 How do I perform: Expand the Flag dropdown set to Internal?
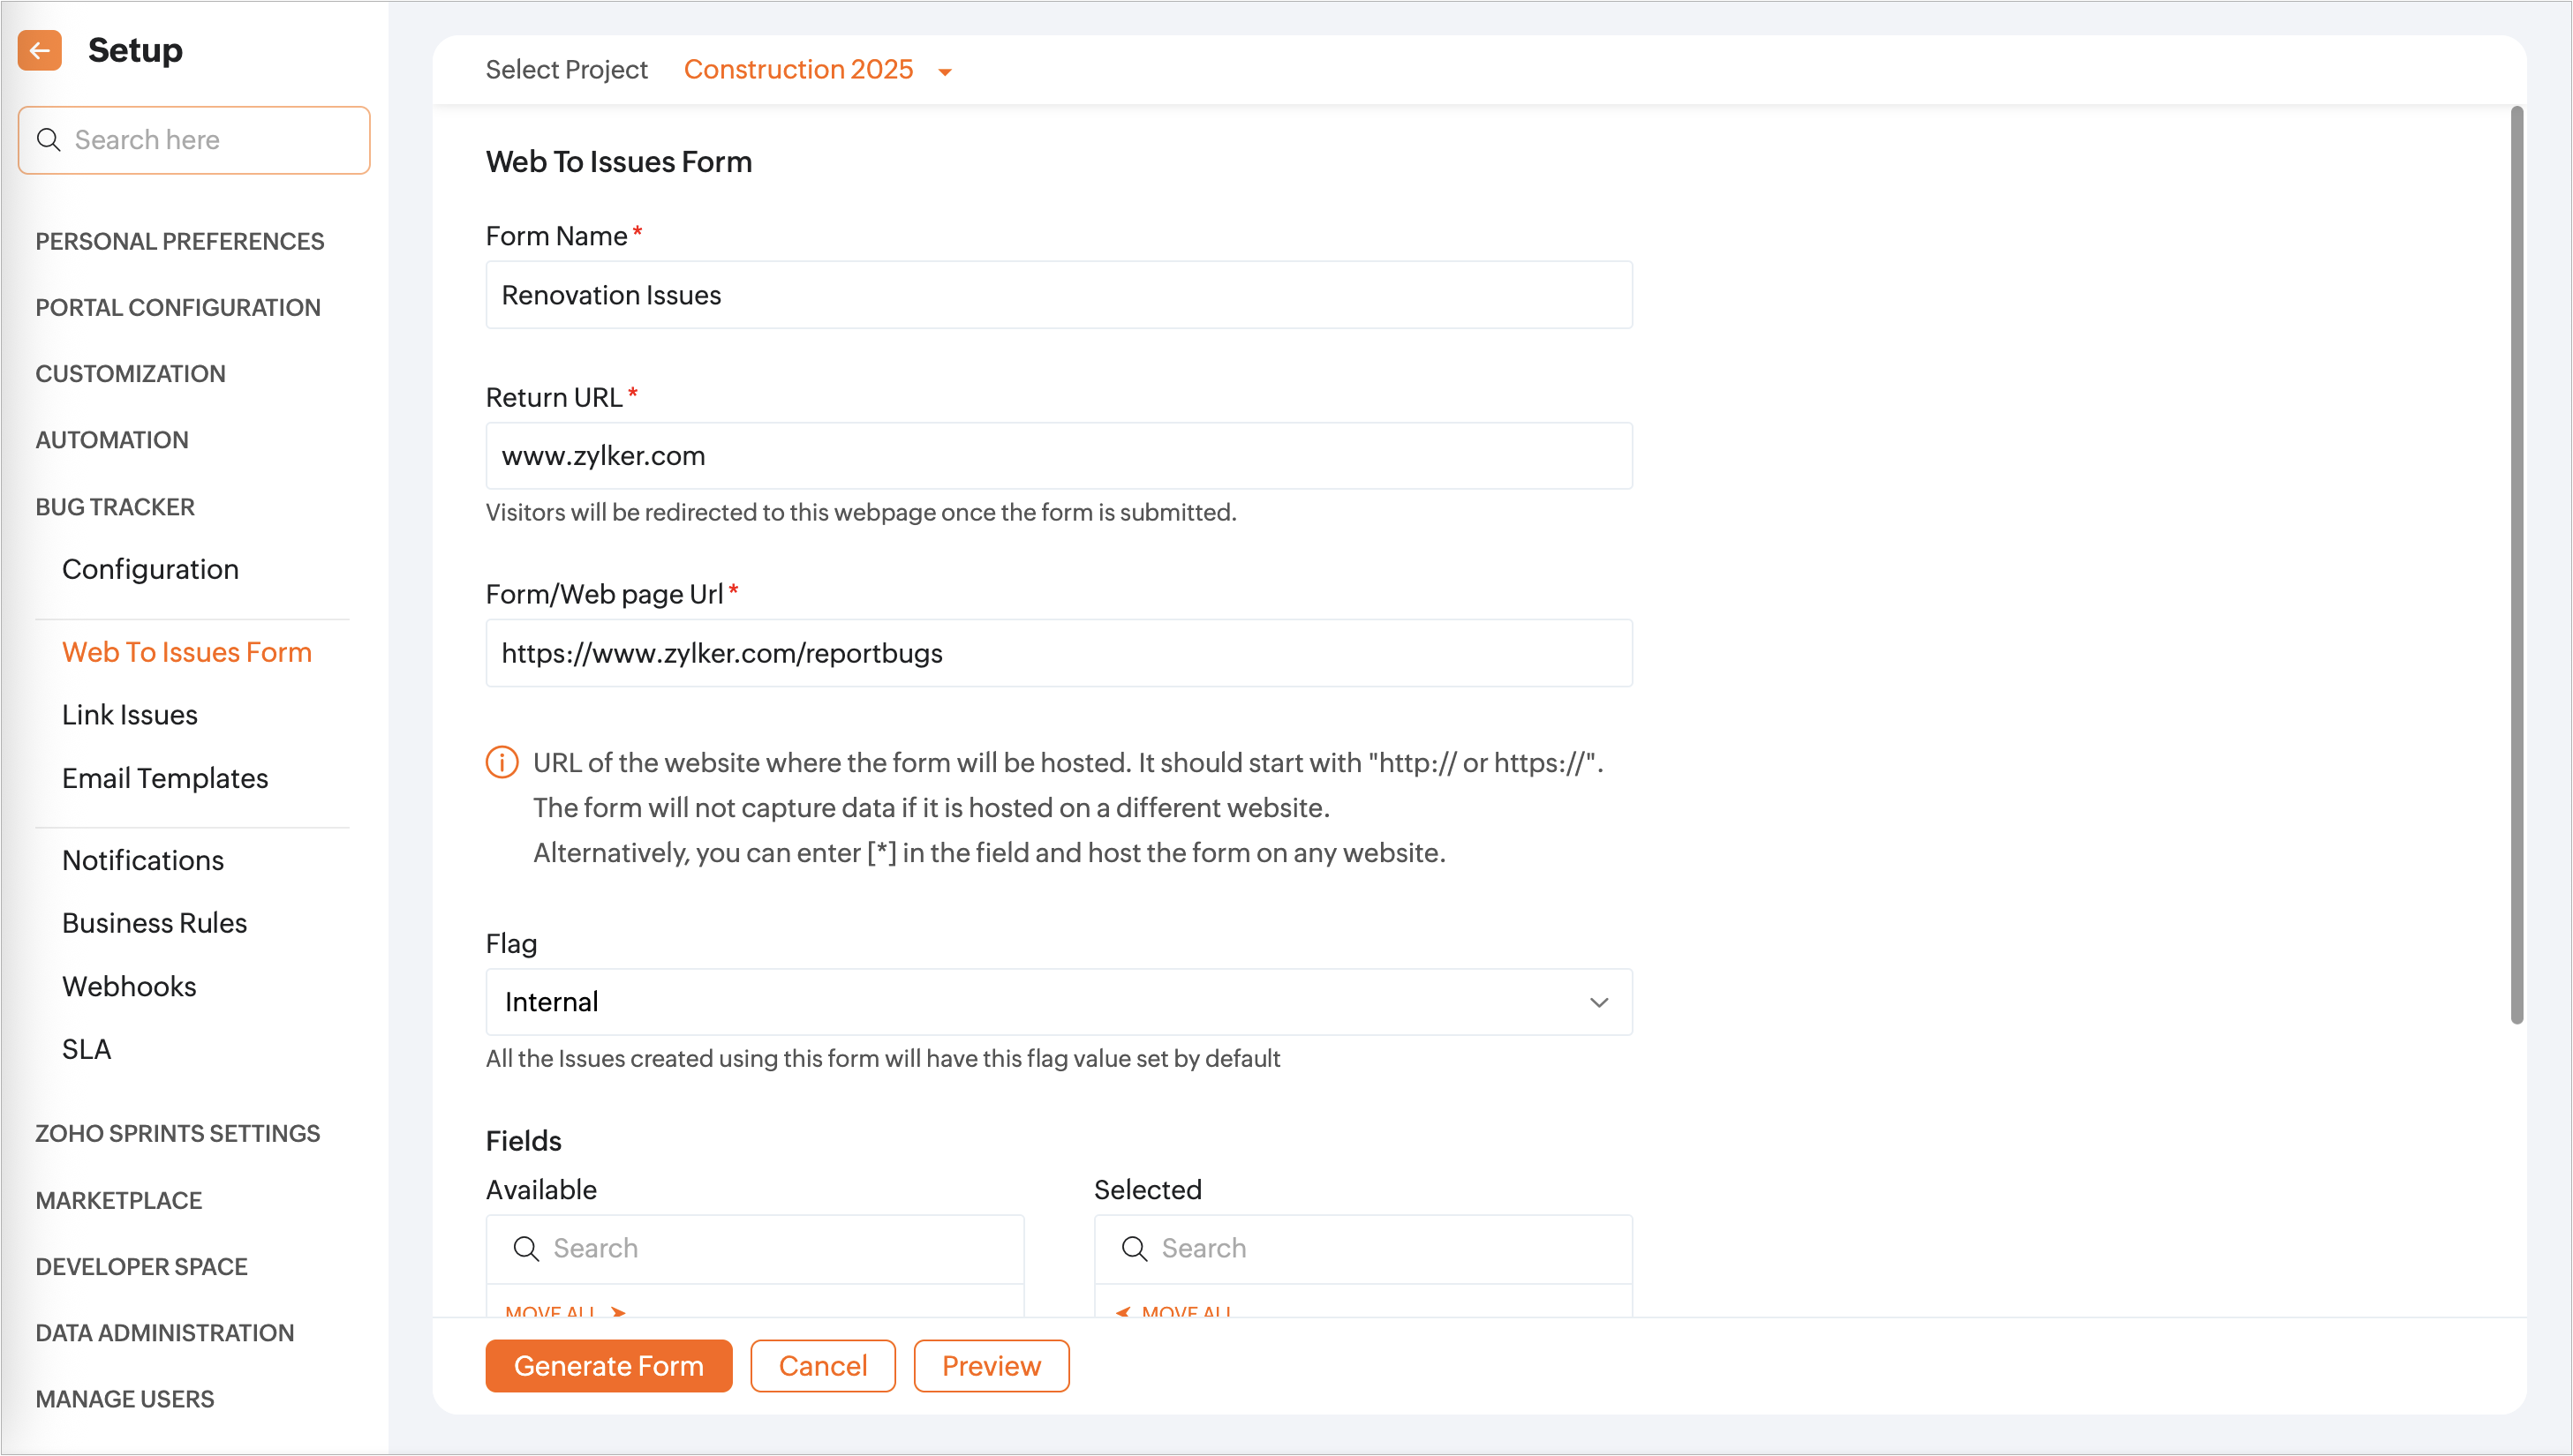tap(1059, 1002)
